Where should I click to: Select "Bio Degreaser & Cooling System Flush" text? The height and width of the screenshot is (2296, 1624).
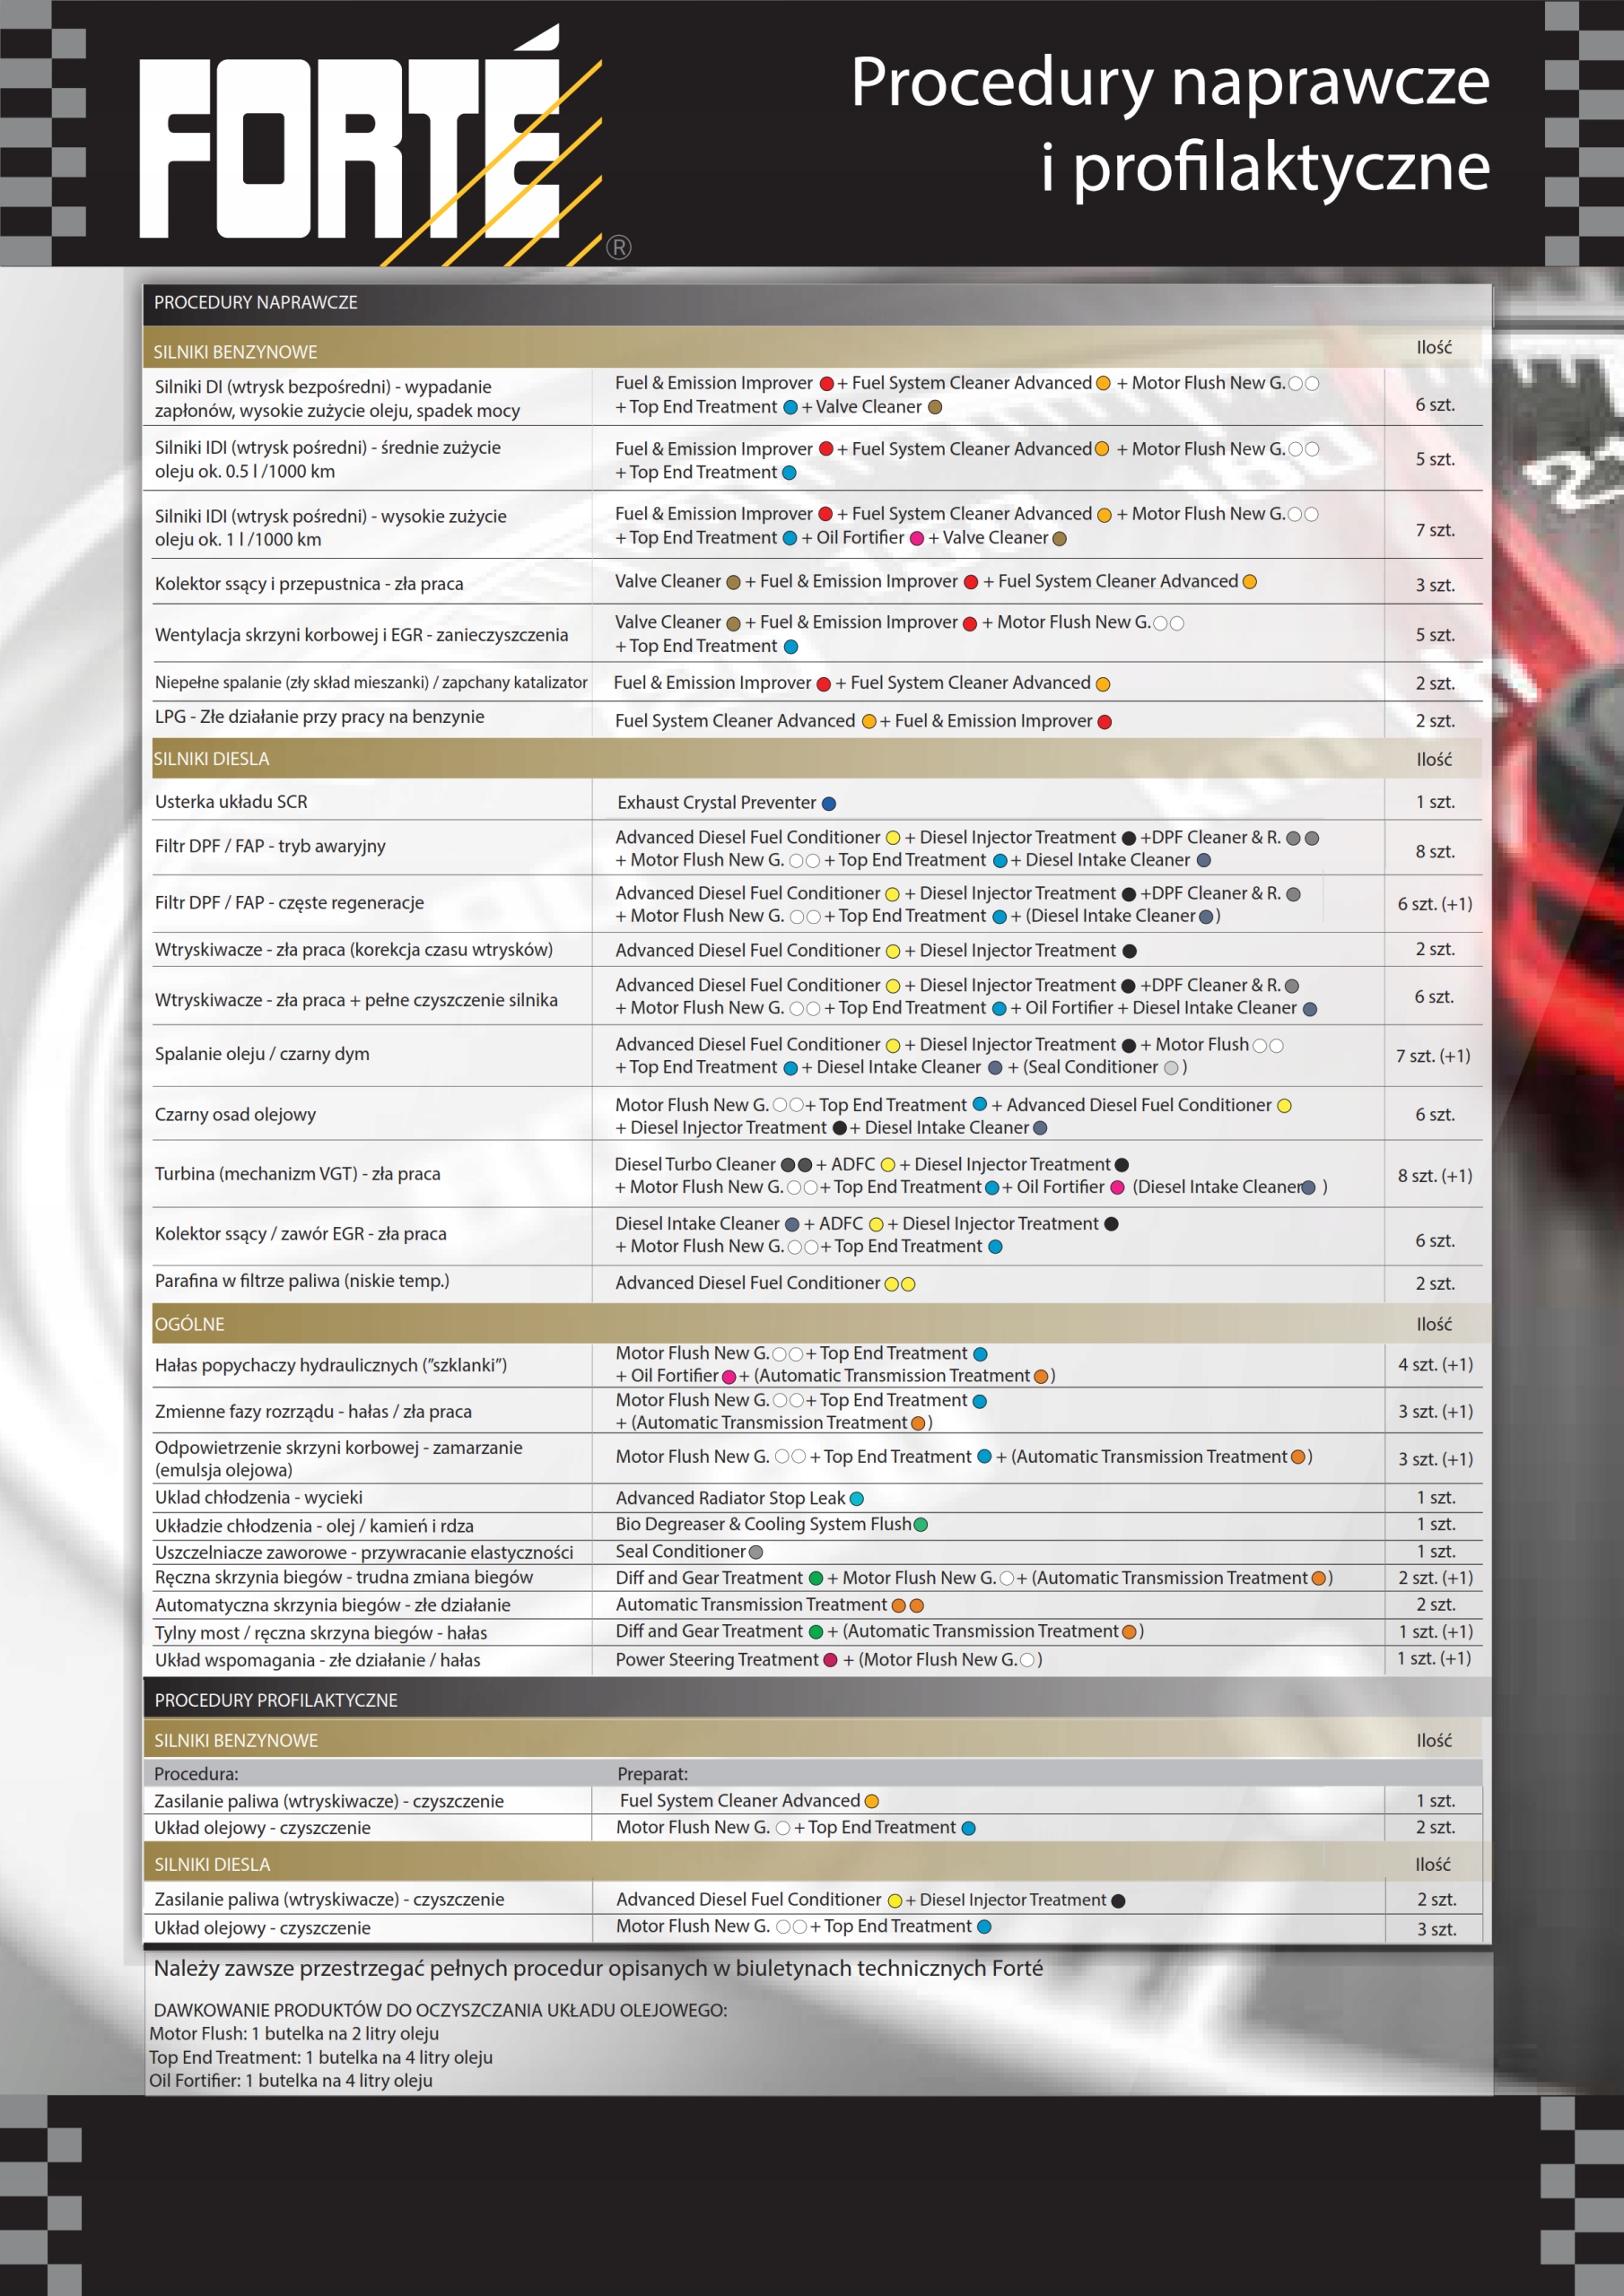click(764, 1524)
